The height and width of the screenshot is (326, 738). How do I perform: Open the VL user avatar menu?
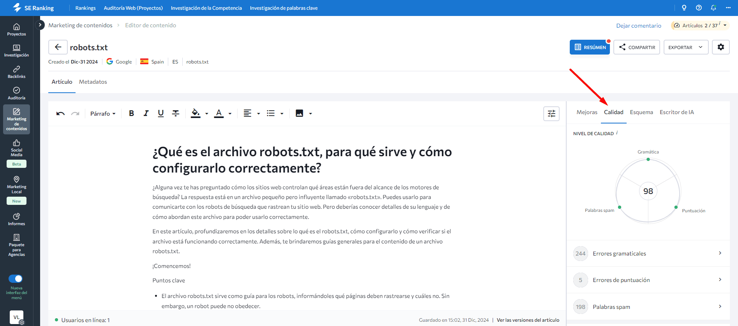coord(16,317)
